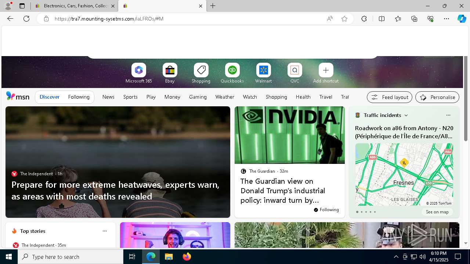The height and width of the screenshot is (264, 470).
Task: Switch to the Discover feed tab
Action: [x=50, y=97]
